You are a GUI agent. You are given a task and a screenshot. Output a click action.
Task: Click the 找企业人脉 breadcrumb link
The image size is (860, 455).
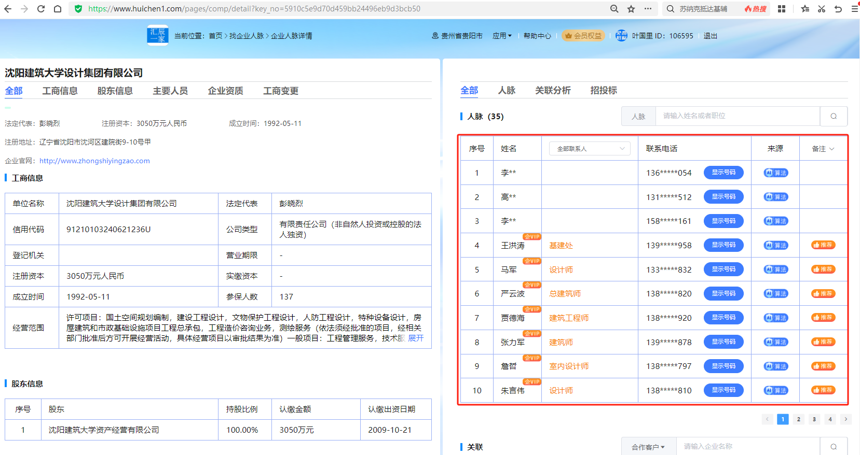(x=247, y=36)
